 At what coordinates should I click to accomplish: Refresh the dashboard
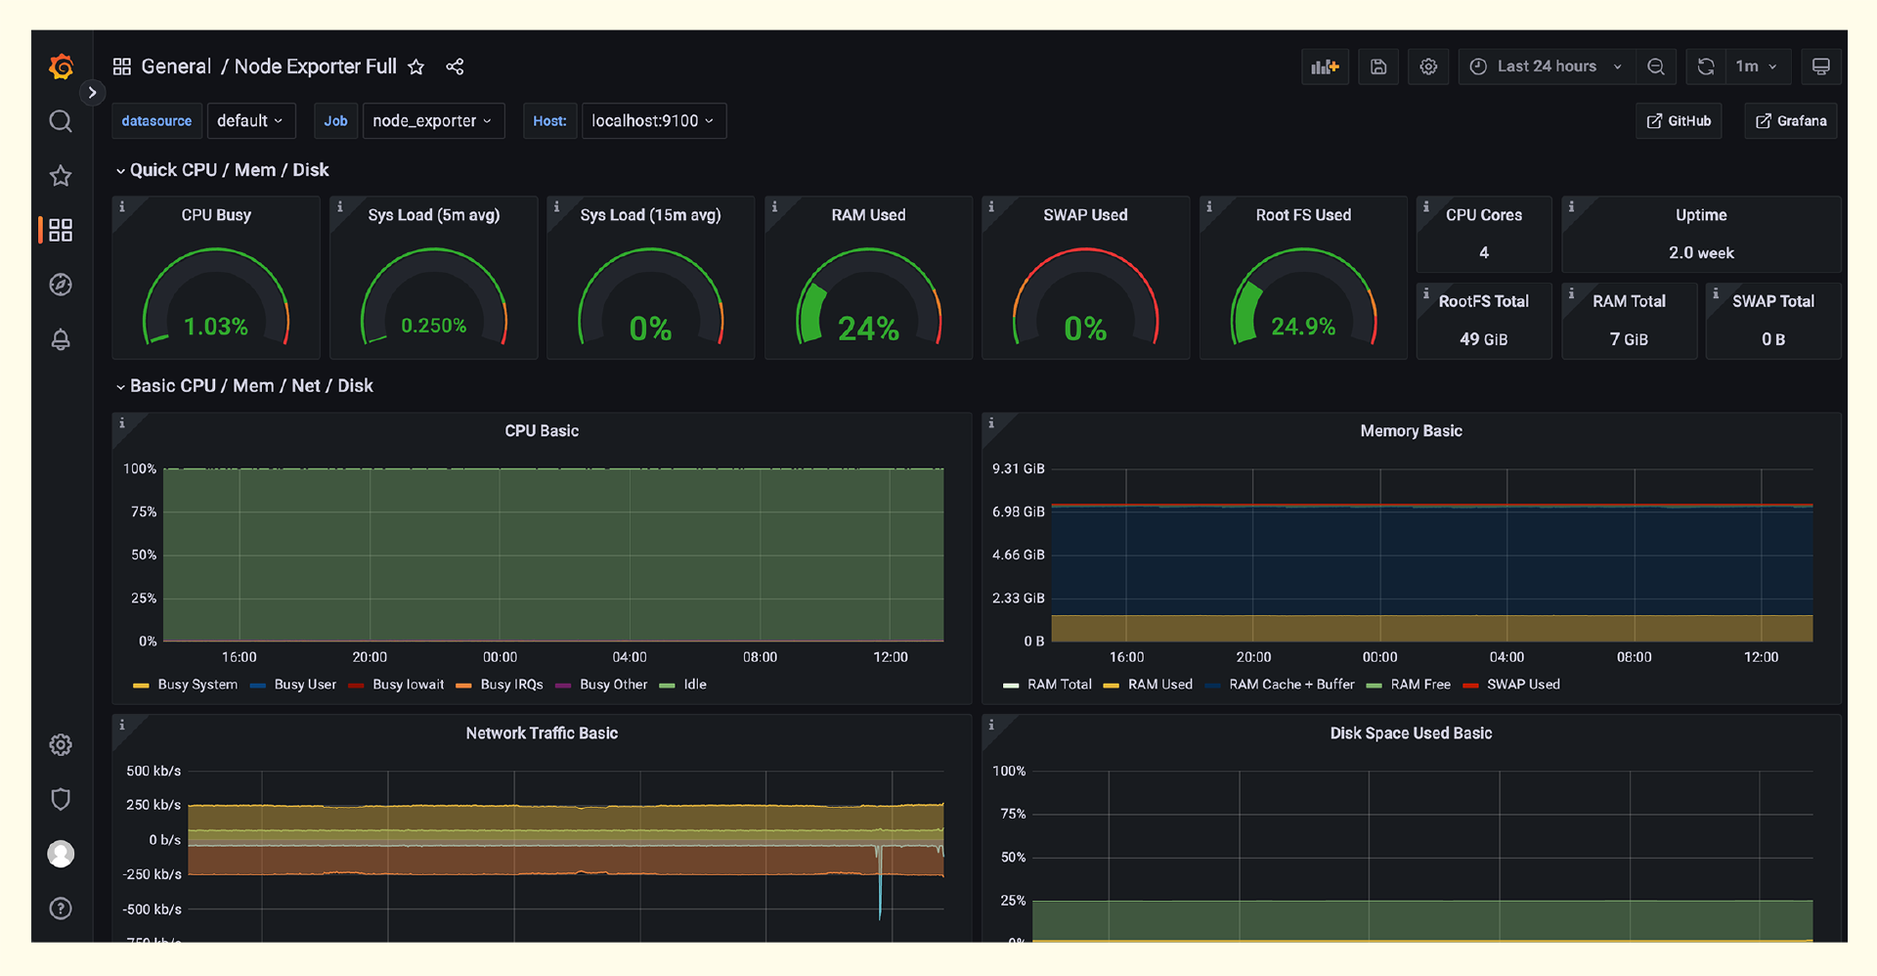(x=1706, y=67)
